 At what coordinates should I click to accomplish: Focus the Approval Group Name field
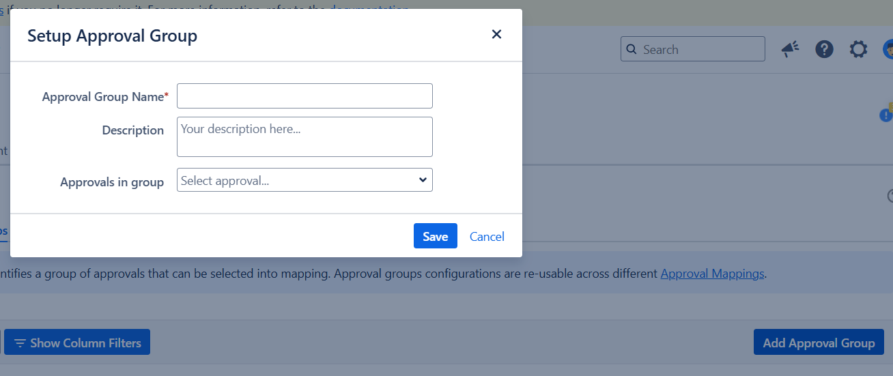tap(304, 96)
